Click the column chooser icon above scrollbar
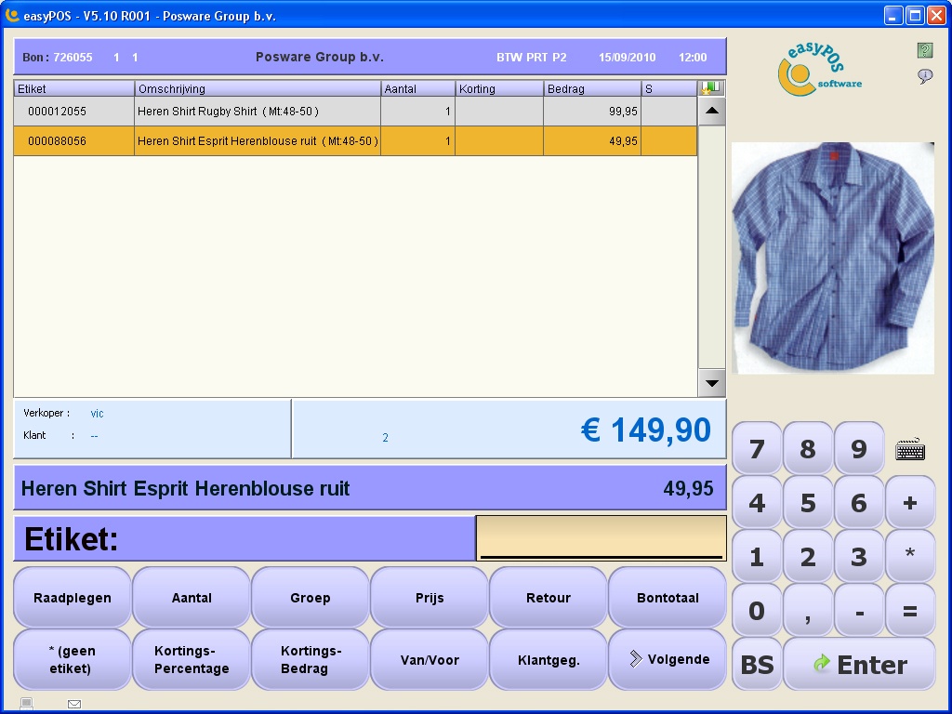Screen dimensions: 952x714 711,88
